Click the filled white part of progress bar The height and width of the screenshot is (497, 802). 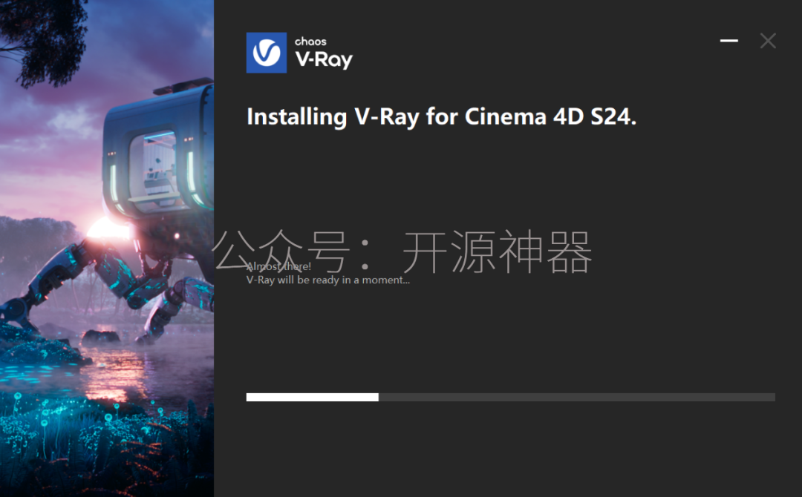tap(313, 398)
